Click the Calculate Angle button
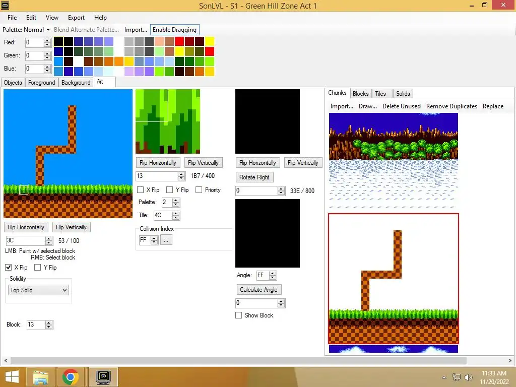Viewport: 516px width, 387px height. [x=259, y=290]
